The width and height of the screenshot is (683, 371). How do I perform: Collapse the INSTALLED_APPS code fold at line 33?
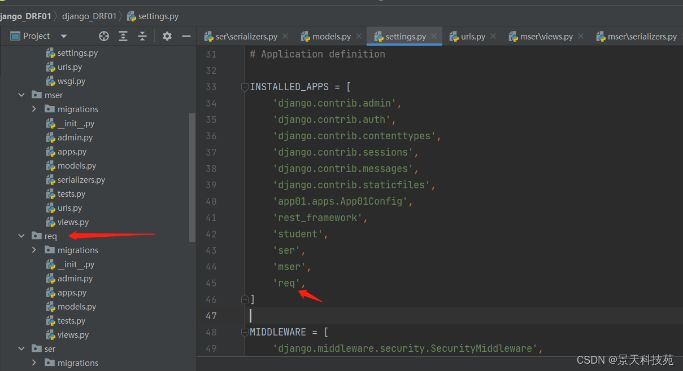point(244,87)
